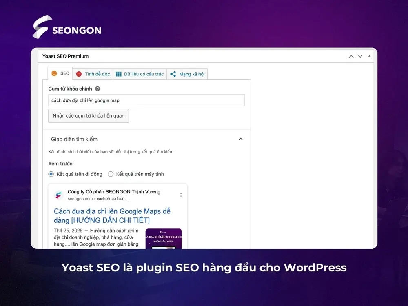Click the preview title Cách đưa địa chỉ

pos(112,216)
